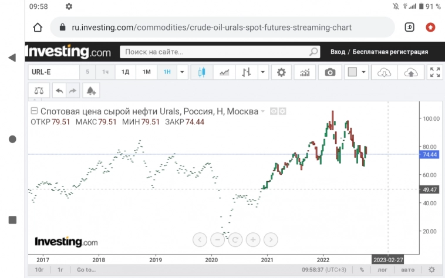Click the site search field
Image resolution: width=445 pixels, height=278 pixels.
pos(217,52)
